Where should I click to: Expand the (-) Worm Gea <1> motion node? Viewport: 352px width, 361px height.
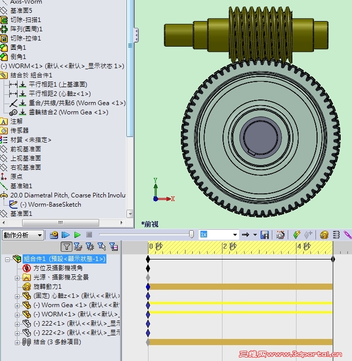click(17, 306)
